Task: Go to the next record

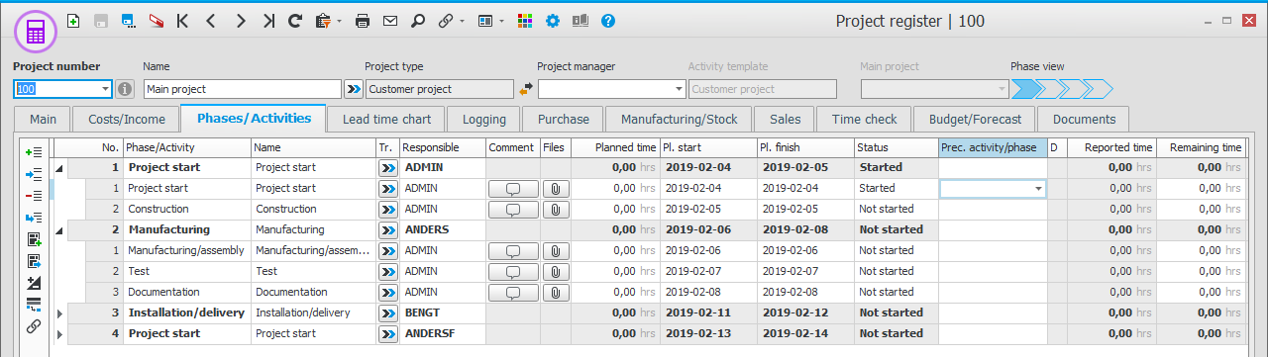Action: [x=241, y=20]
